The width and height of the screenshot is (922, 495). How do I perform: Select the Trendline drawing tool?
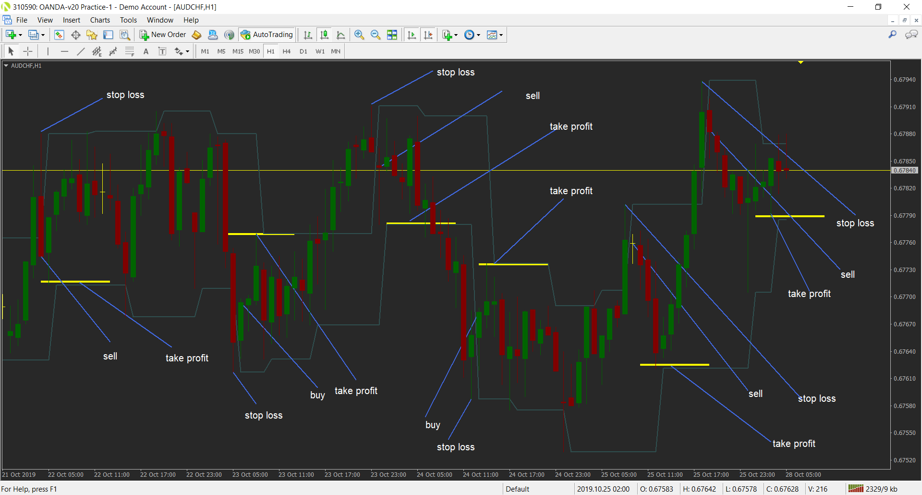coord(81,51)
